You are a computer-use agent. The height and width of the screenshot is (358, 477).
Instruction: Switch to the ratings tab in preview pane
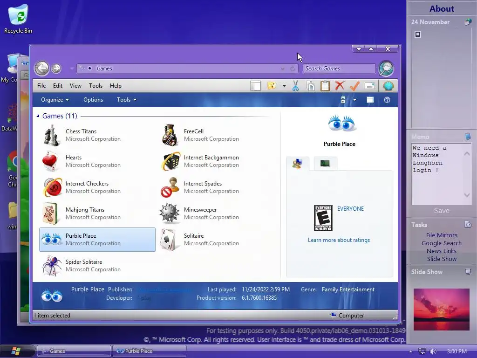(298, 164)
